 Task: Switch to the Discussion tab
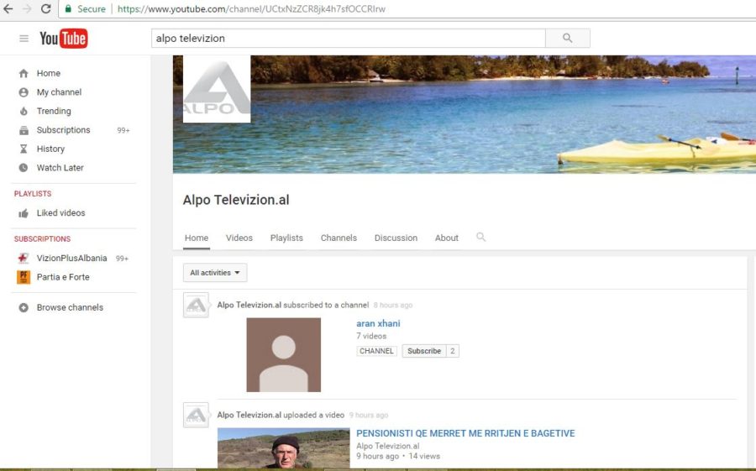tap(396, 238)
